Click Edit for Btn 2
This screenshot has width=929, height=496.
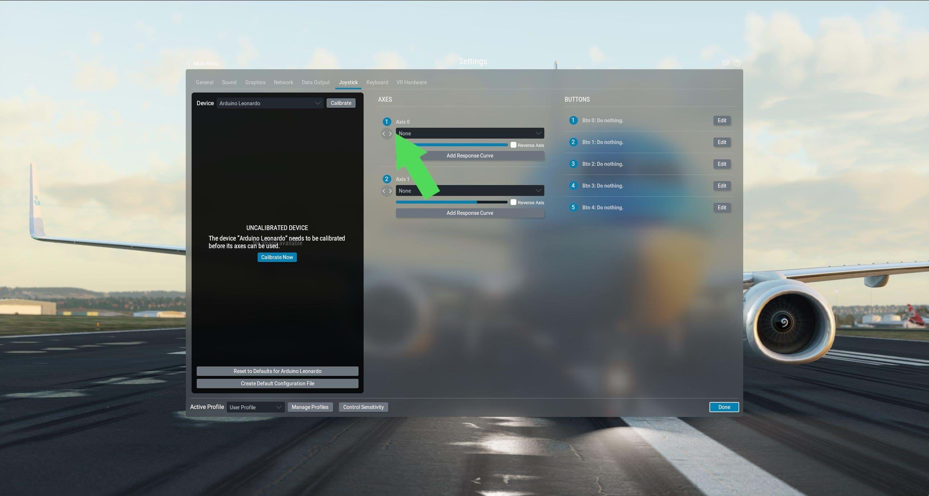point(722,164)
